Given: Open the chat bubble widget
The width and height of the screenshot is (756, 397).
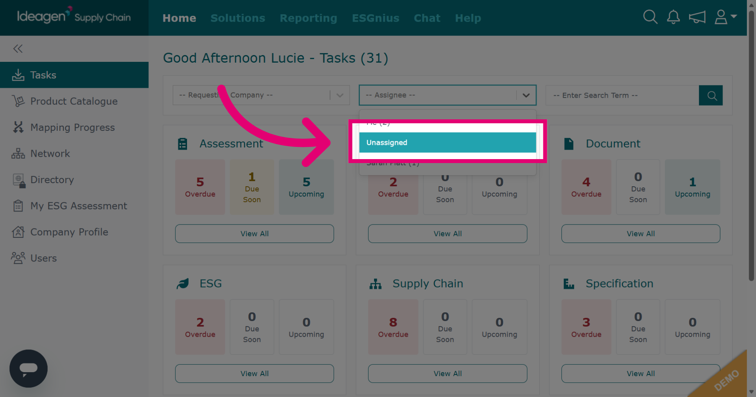Looking at the screenshot, I should coord(28,369).
